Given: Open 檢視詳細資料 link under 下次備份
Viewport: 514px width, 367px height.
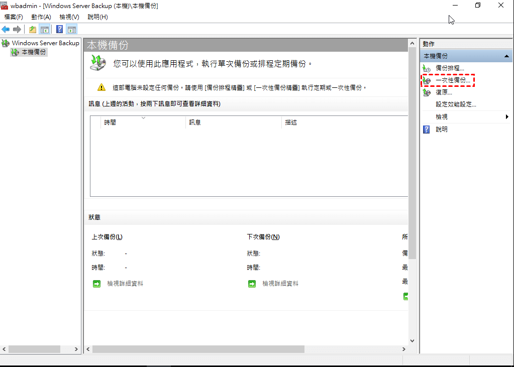Looking at the screenshot, I should coord(280,284).
